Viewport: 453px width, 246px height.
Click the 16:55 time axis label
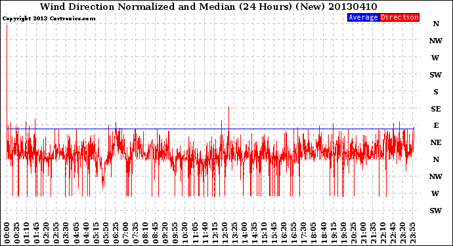[294, 233]
